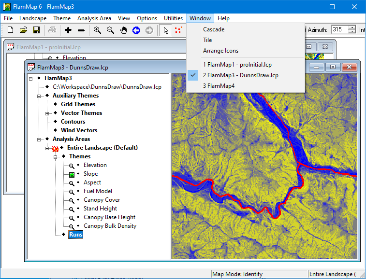The height and width of the screenshot is (279, 366).
Task: Click the New document toolbar icon
Action: click(10, 30)
